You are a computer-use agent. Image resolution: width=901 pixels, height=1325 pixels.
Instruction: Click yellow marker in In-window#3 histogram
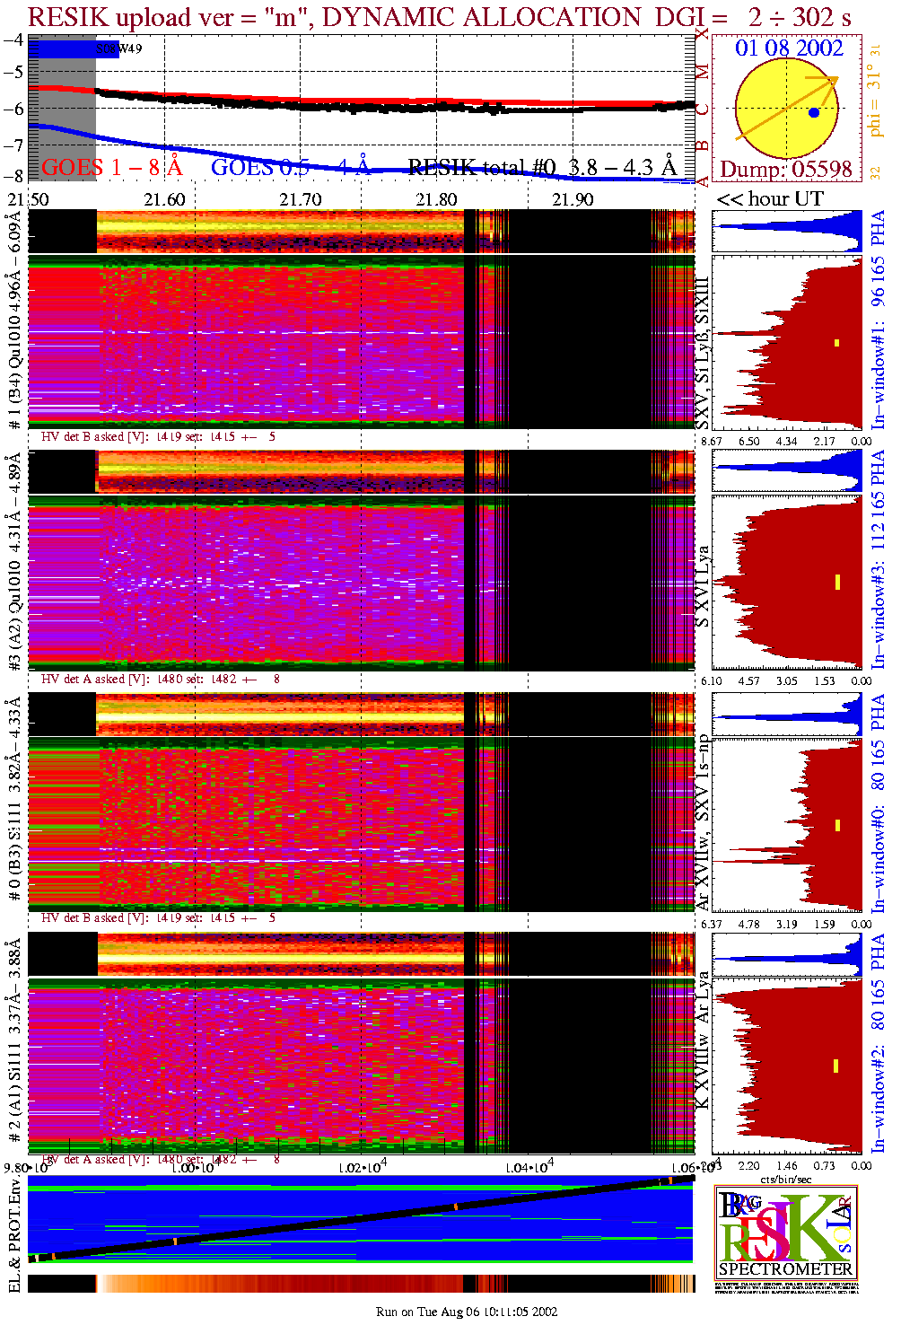pyautogui.click(x=836, y=582)
